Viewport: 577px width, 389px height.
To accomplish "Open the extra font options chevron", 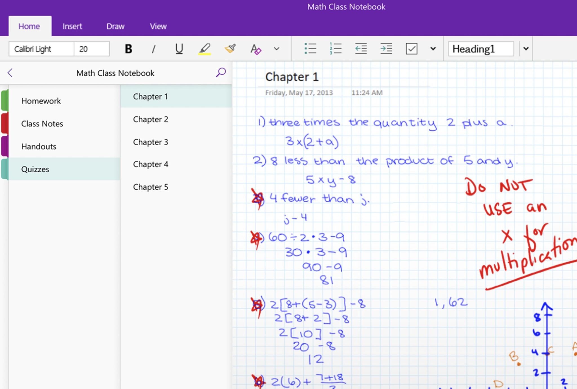I will [276, 48].
